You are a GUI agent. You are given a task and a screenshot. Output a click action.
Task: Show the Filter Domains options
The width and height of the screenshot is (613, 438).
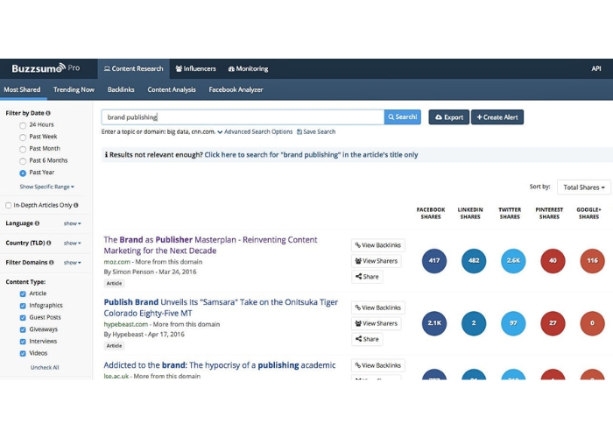pos(73,263)
